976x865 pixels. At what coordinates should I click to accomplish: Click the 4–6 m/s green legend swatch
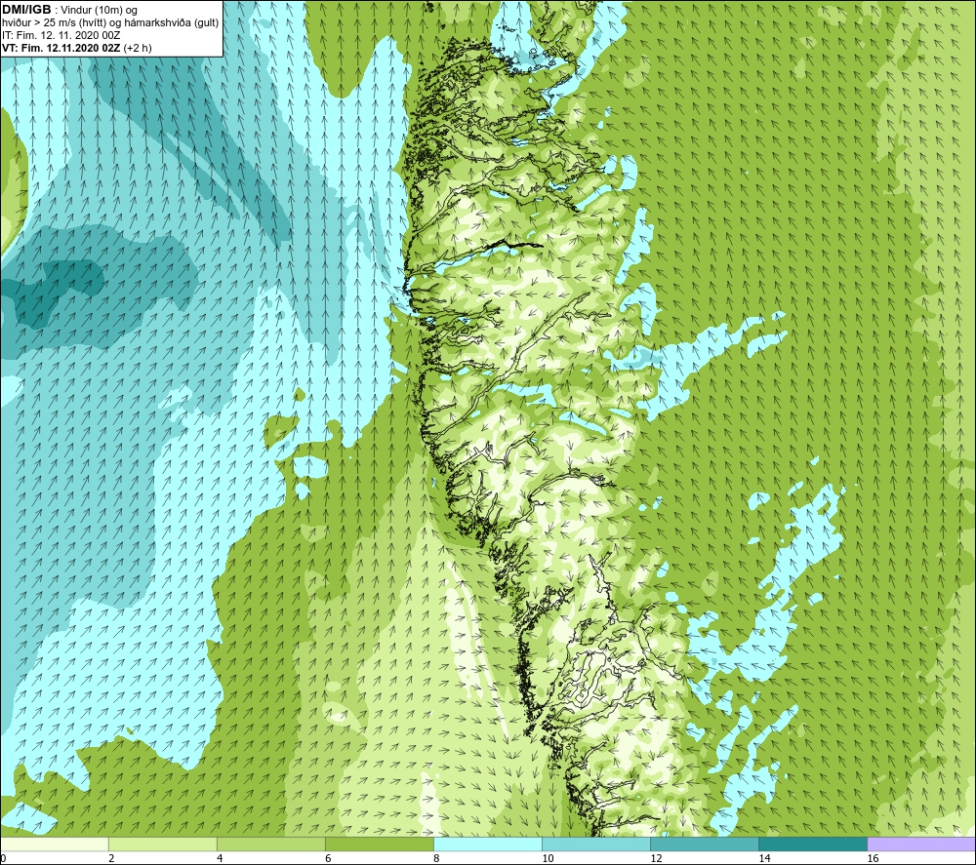271,845
